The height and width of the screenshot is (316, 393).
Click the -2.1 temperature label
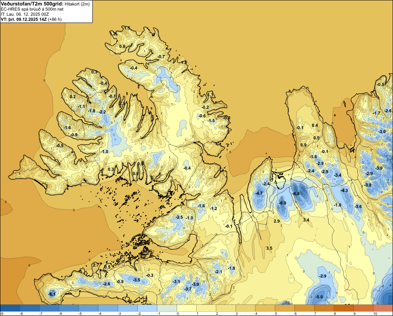point(219,272)
